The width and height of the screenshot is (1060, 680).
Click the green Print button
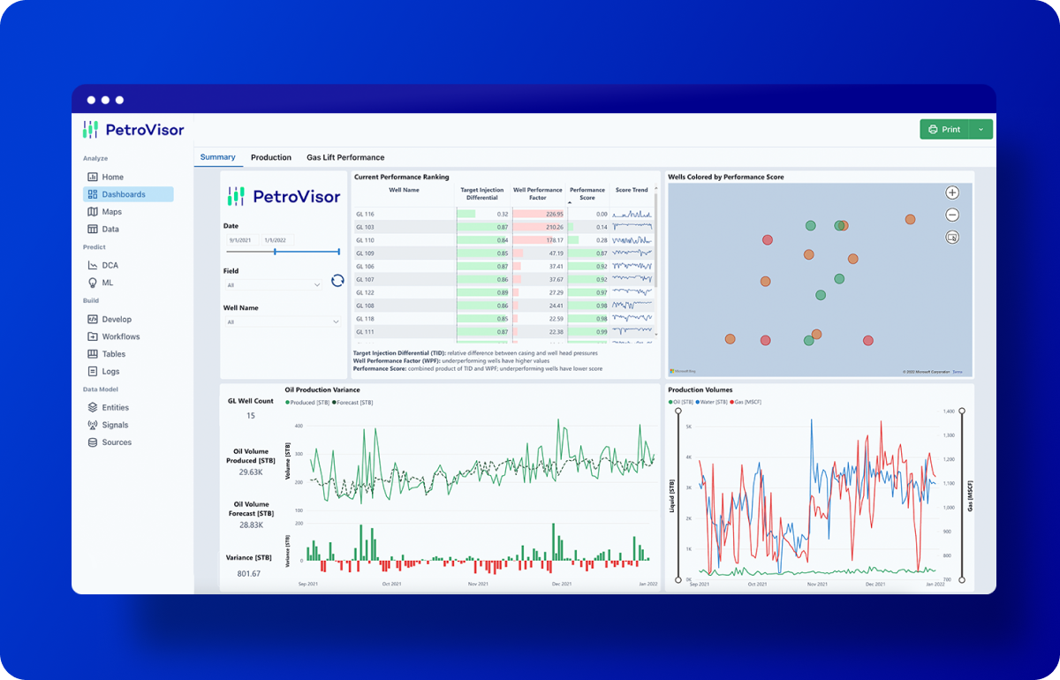pos(944,130)
